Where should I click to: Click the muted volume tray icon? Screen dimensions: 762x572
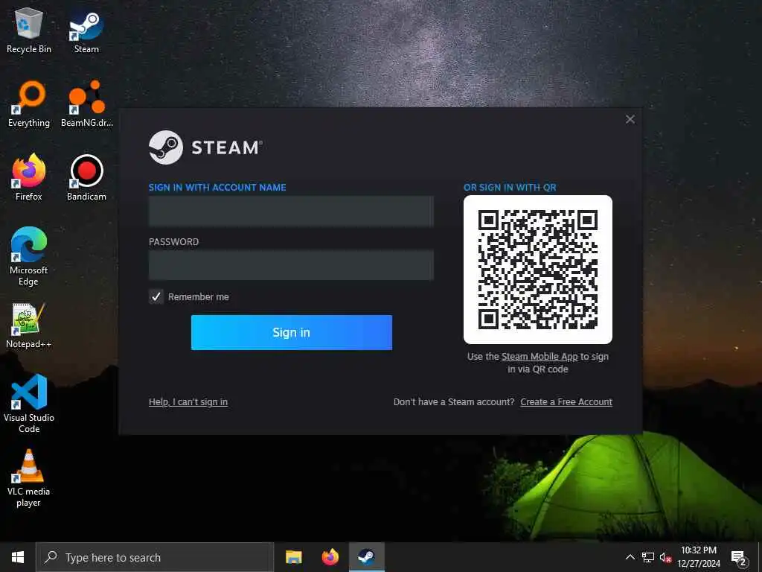[665, 557]
